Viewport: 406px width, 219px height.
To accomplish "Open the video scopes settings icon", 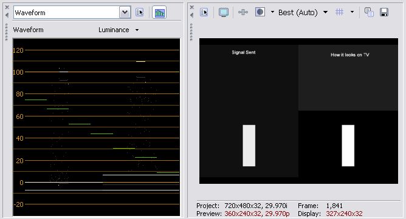I will 140,12.
